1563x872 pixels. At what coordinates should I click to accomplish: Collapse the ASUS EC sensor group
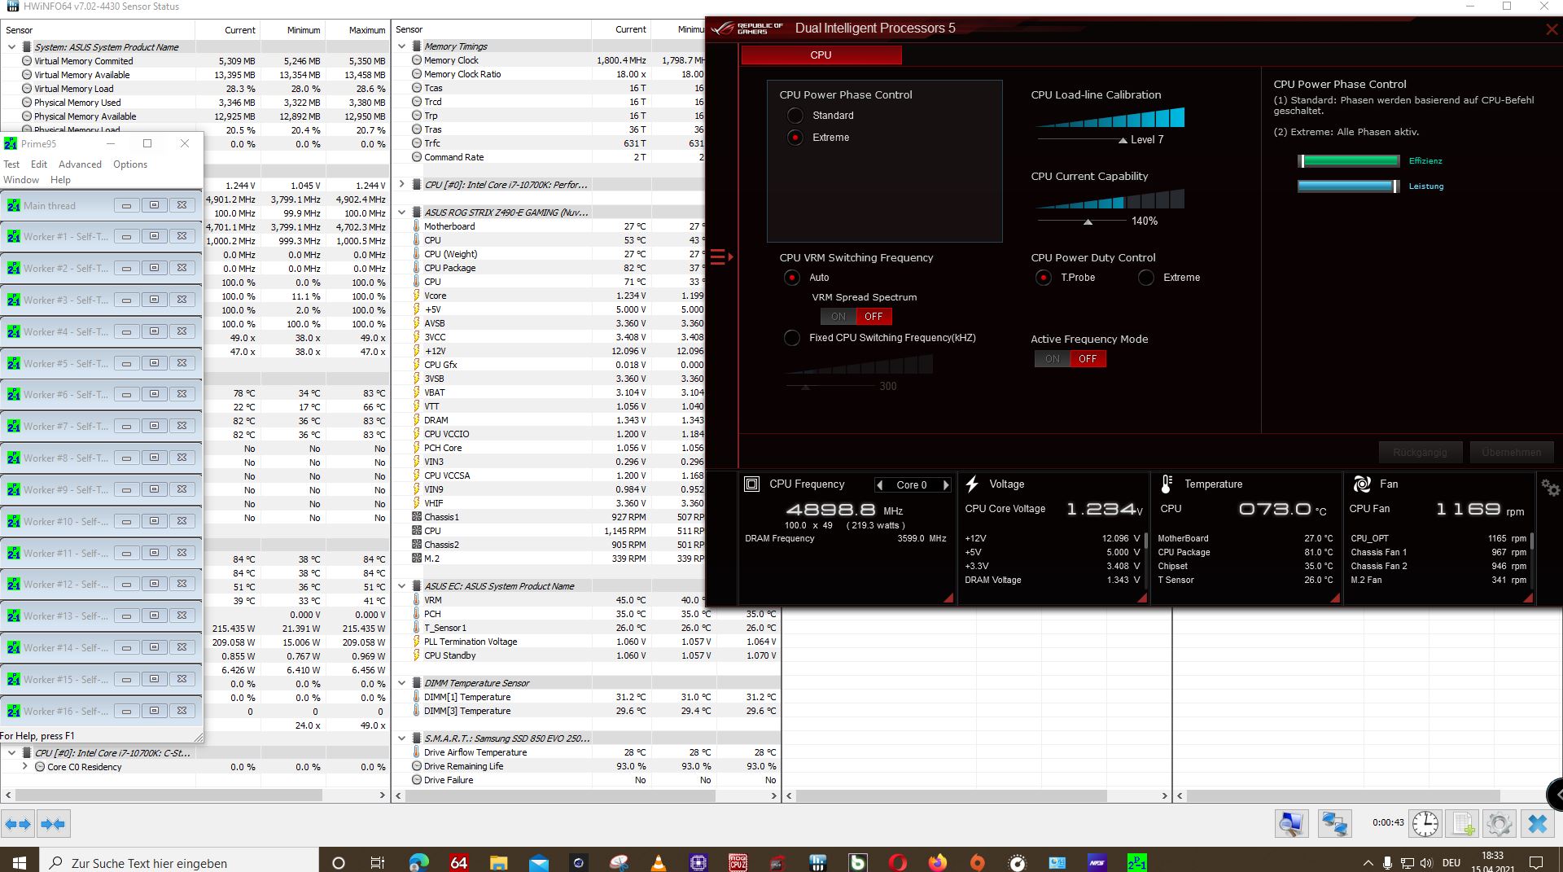pyautogui.click(x=401, y=586)
